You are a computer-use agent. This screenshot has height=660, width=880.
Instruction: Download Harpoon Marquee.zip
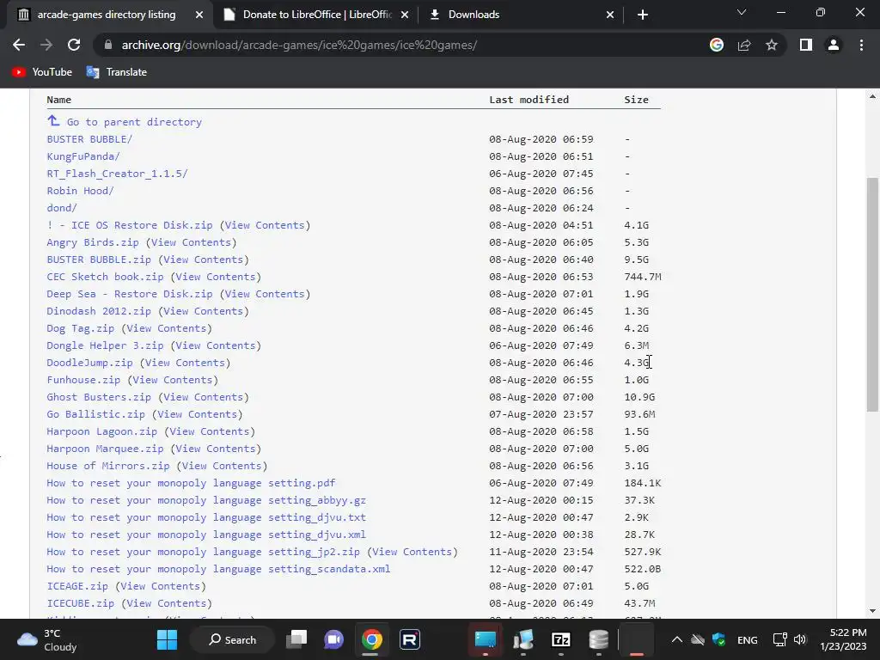(105, 449)
